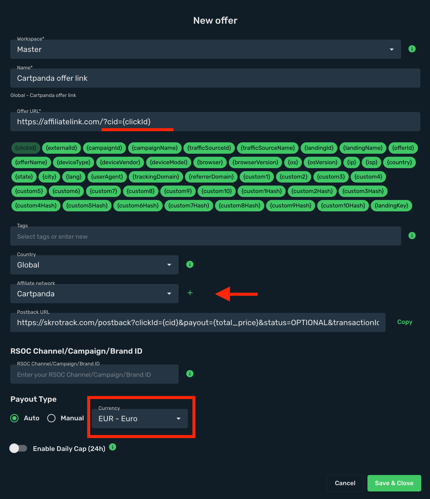
Task: Click the info icon beside Workspace dropdown
Action: (x=412, y=49)
